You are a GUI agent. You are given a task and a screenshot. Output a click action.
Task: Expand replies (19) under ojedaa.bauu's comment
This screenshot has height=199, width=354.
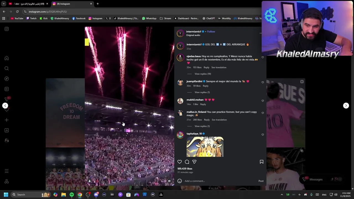(x=203, y=74)
